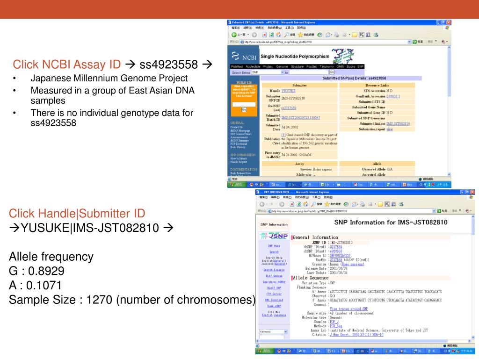Screen dimensions: 479x359
Task: Click Mail envelope icon in NCBI browser toolbar
Action: coord(328,35)
